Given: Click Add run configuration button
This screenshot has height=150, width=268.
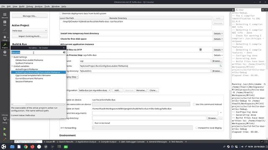Looking at the screenshot, I should click(x=117, y=90).
